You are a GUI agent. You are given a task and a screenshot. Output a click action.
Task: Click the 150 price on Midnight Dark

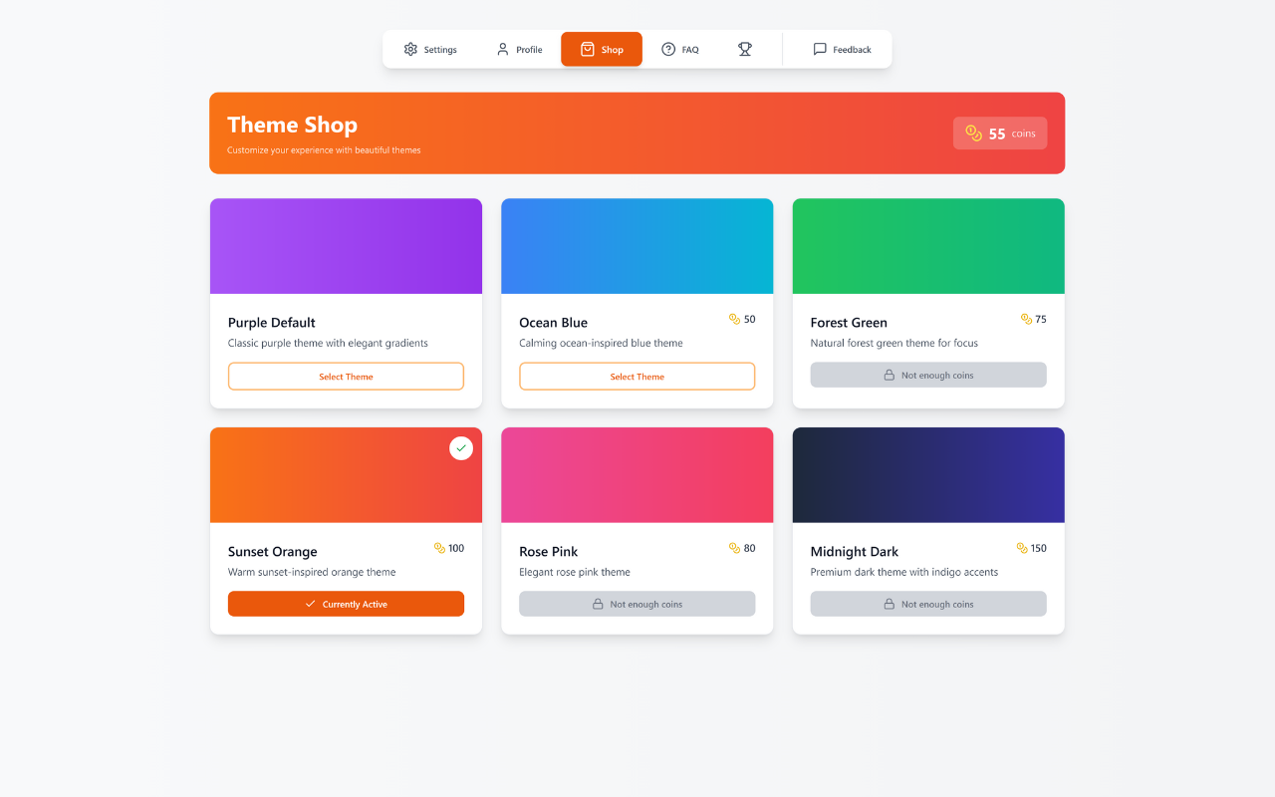pos(1039,548)
